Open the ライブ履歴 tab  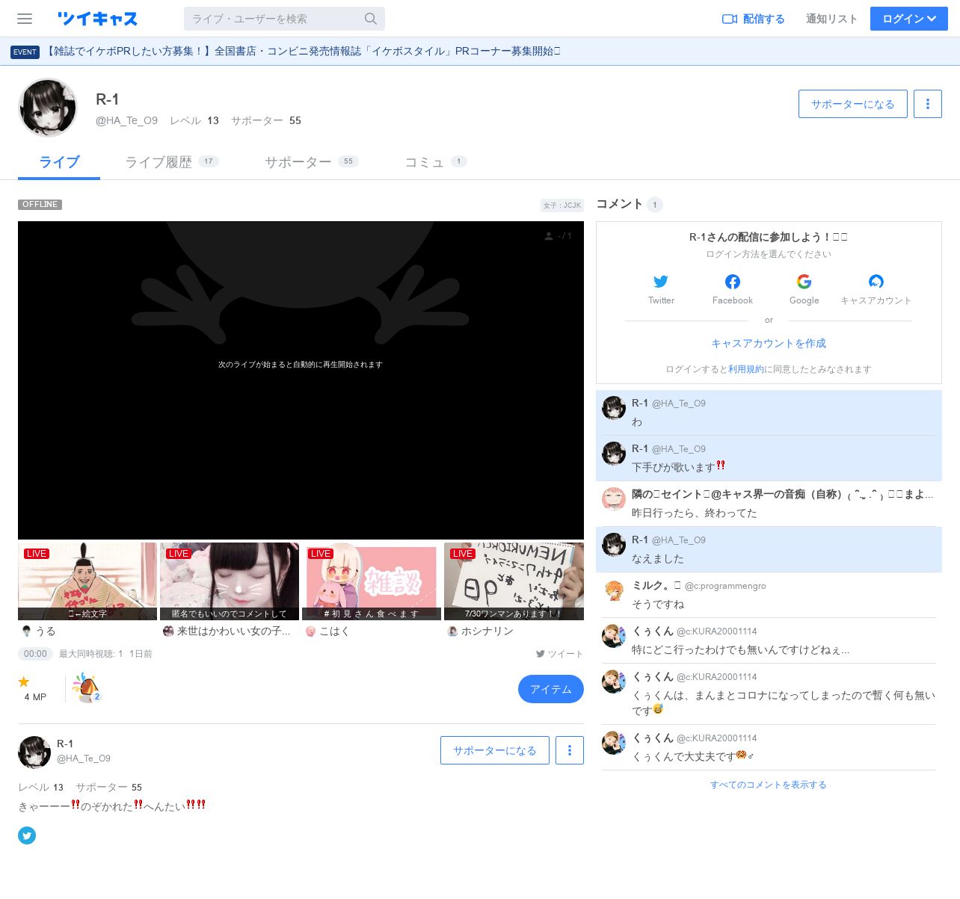pyautogui.click(x=171, y=162)
